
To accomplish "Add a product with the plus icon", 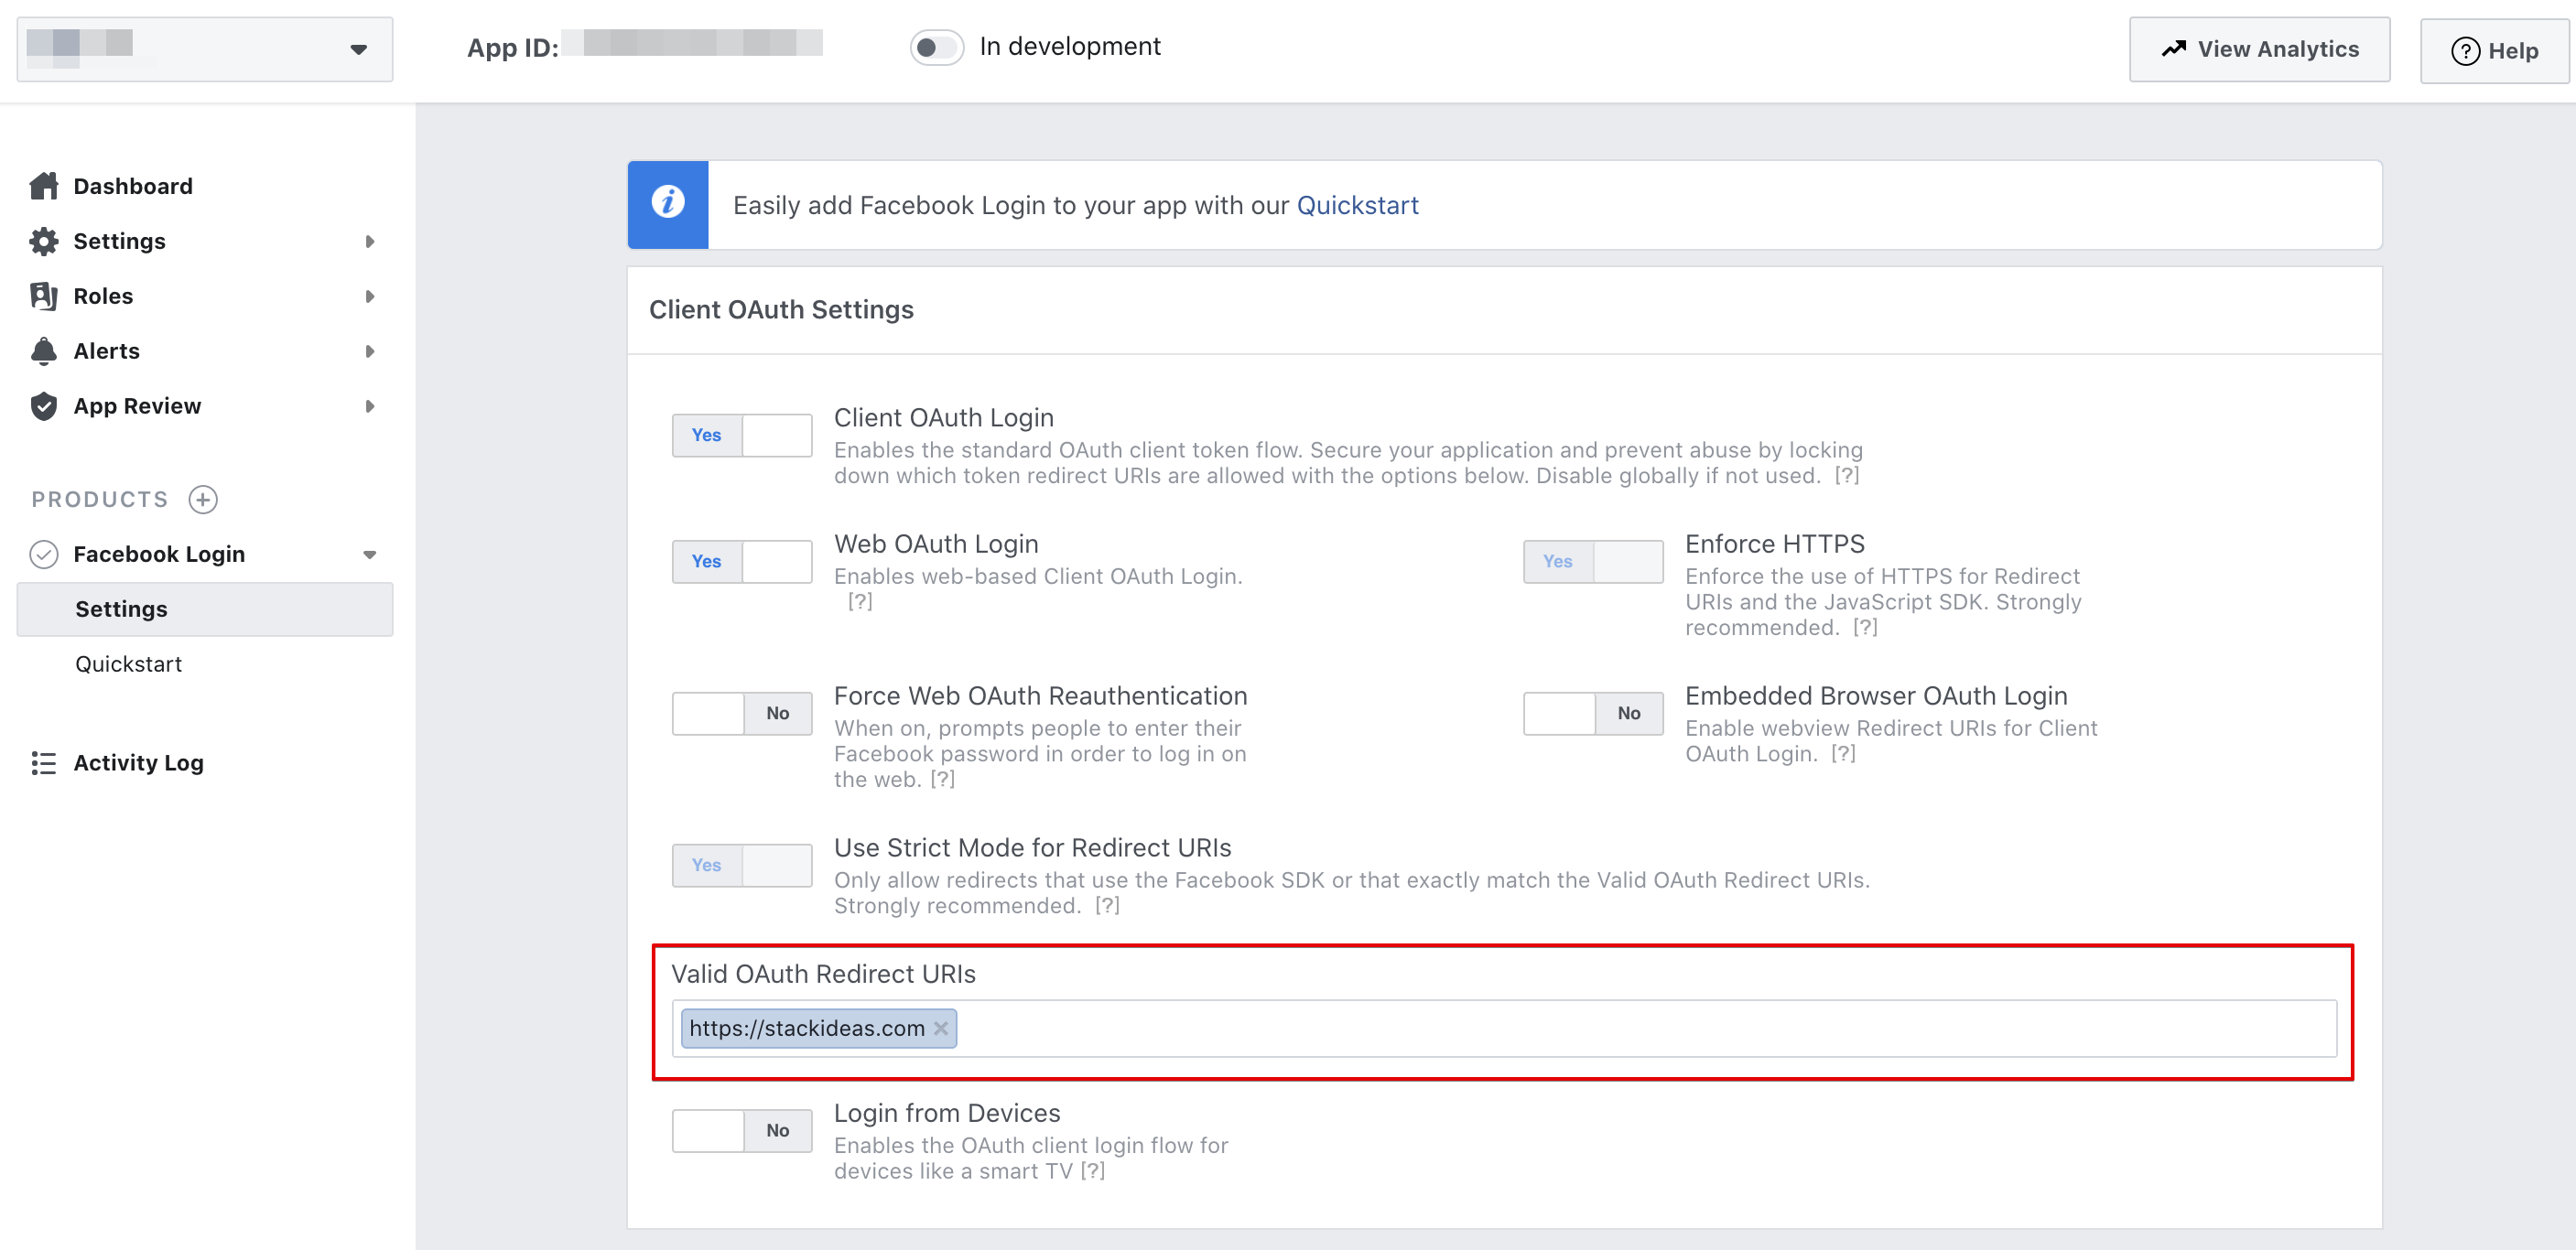I will (203, 499).
